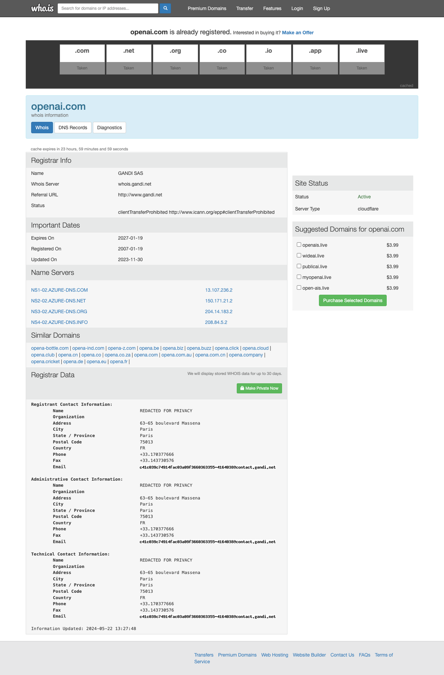Check the myopenai.live checkbox
The height and width of the screenshot is (675, 444).
(x=299, y=277)
